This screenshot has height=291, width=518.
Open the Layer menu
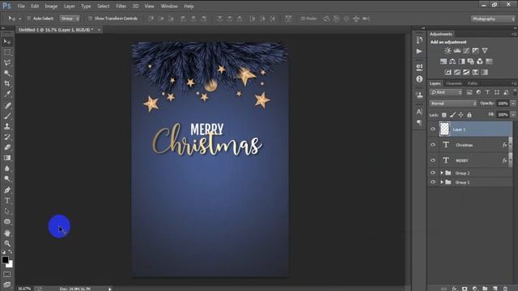coord(70,6)
